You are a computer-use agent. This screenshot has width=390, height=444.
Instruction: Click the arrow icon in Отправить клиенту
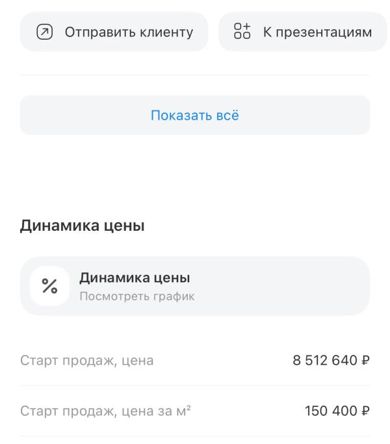tap(45, 32)
